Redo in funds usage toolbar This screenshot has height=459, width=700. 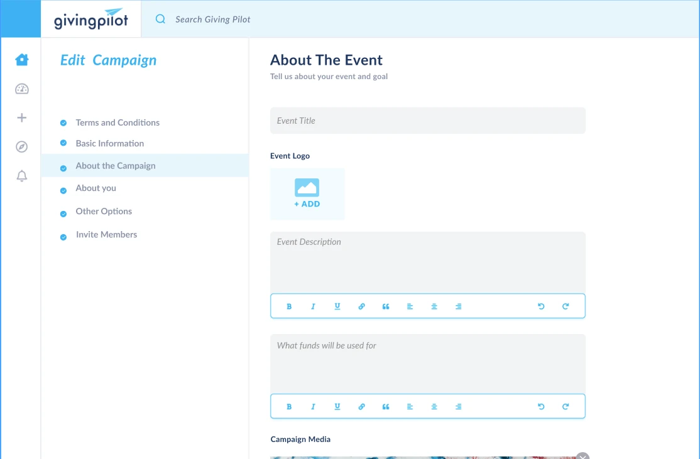(x=566, y=407)
